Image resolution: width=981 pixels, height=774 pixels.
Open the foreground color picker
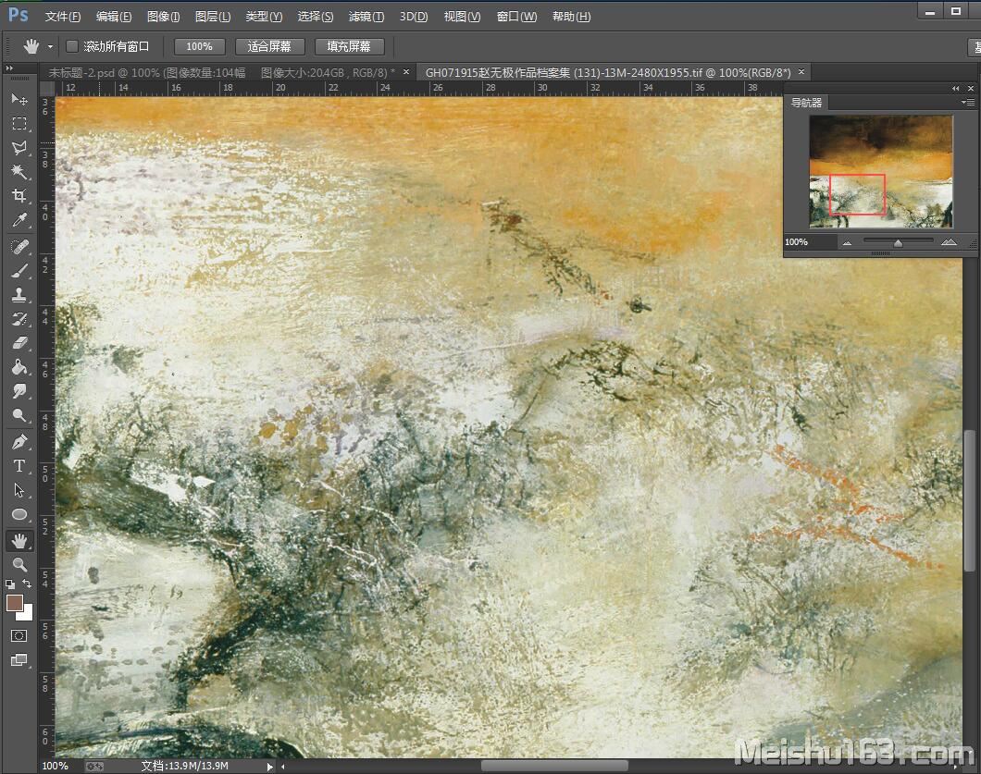pyautogui.click(x=15, y=603)
